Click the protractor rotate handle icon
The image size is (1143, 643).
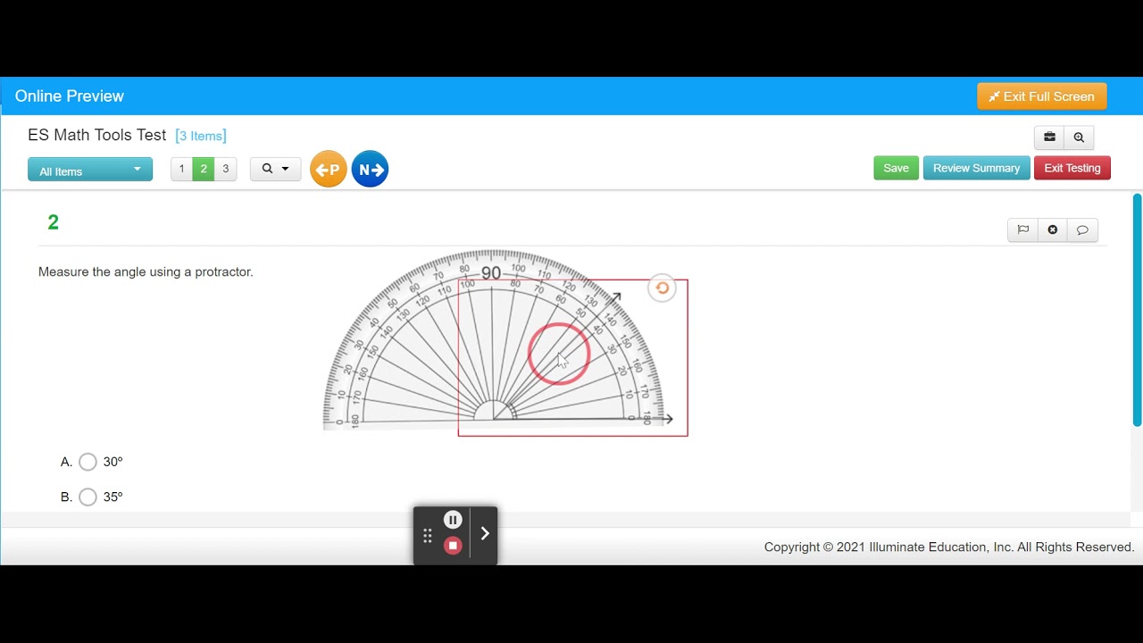pos(662,288)
